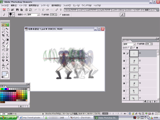Hide layer 23 with eye icon
160x120 pixels.
coord(124,53)
